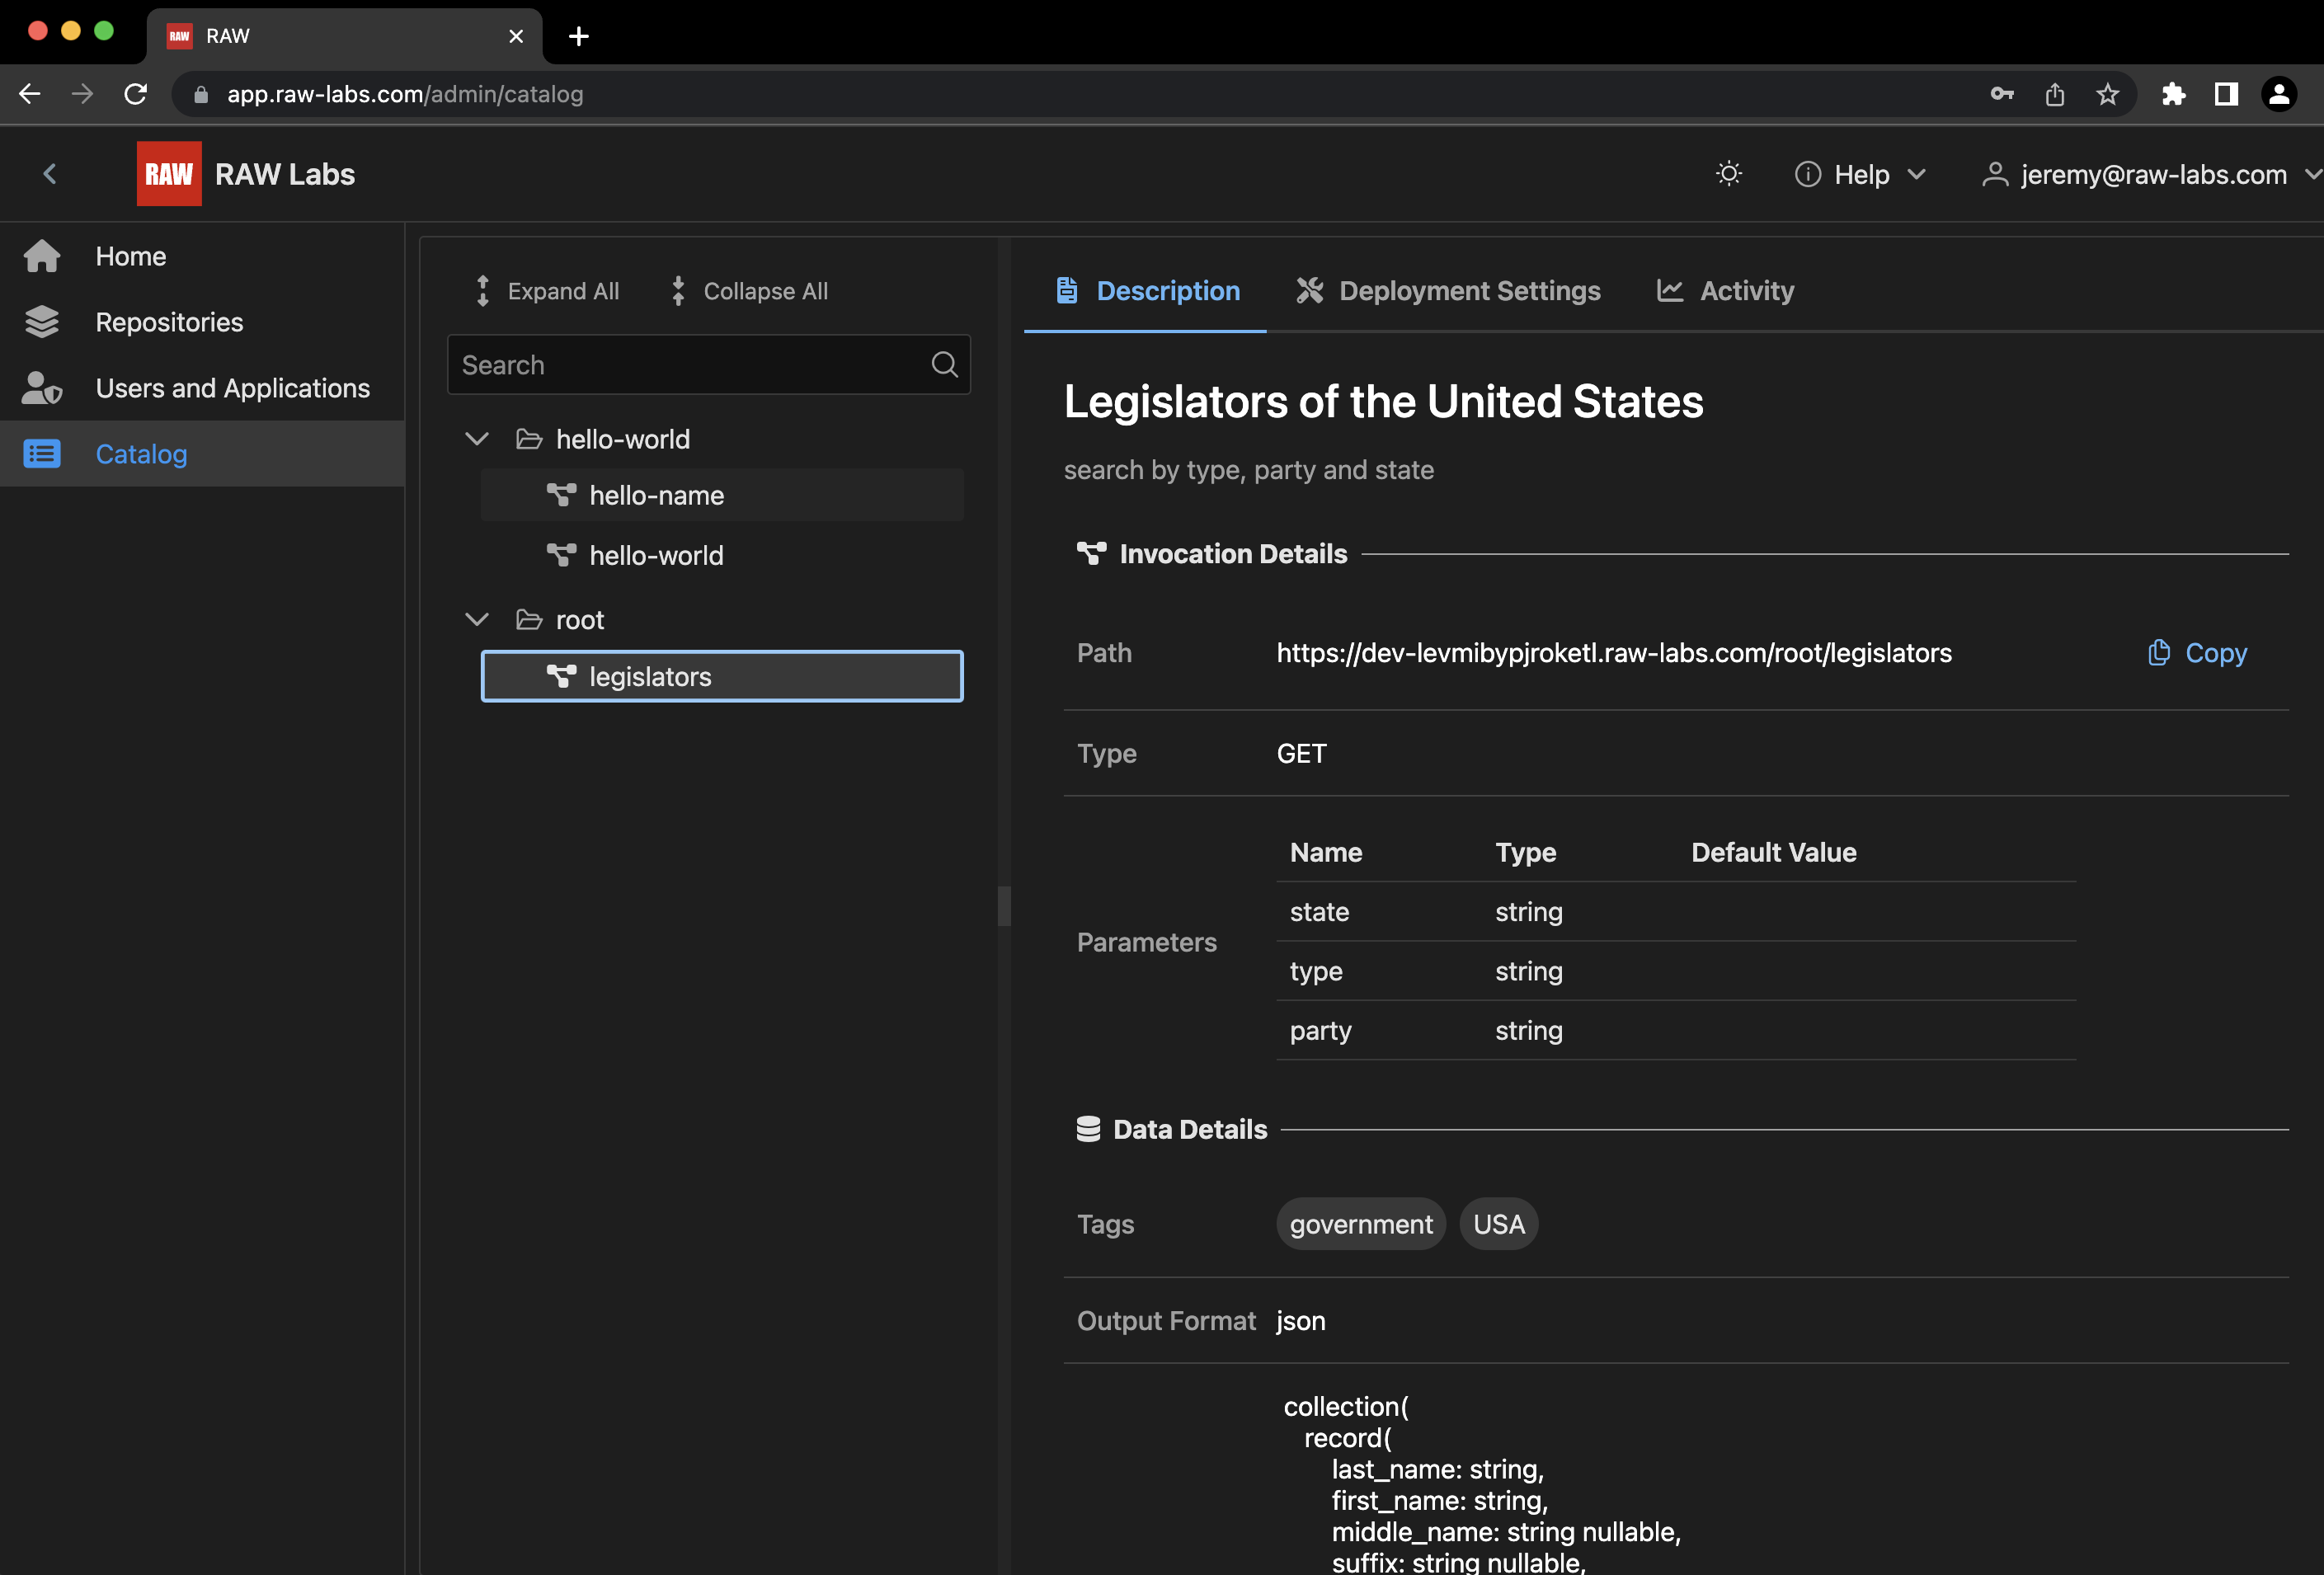Click the USA tag
Image resolution: width=2324 pixels, height=1575 pixels.
[x=1499, y=1224]
